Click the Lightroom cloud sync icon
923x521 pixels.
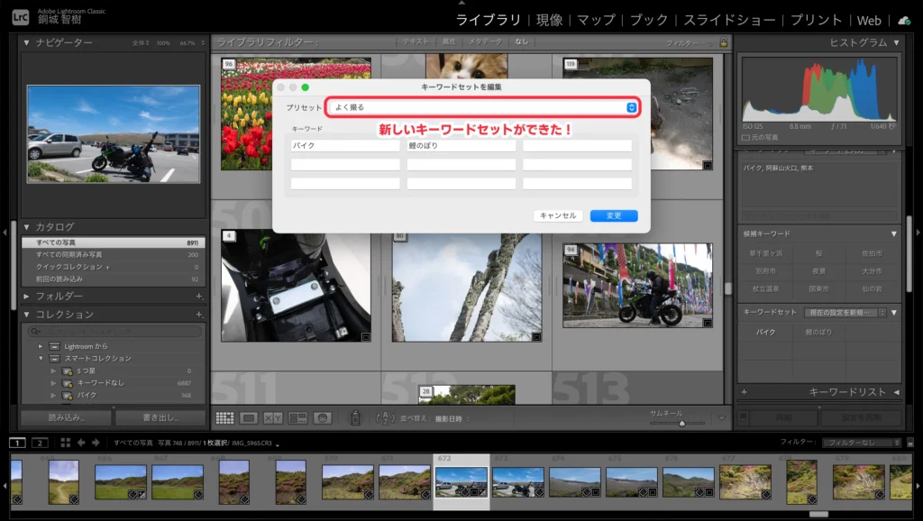904,20
